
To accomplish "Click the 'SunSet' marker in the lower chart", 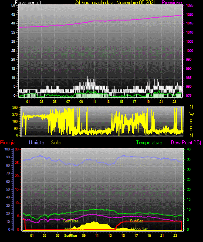I will click(x=136, y=221).
